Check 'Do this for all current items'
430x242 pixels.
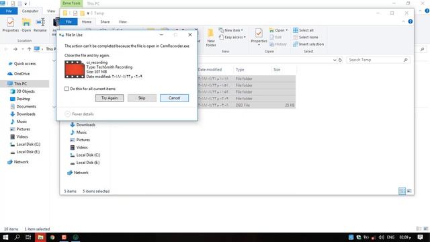coord(67,89)
